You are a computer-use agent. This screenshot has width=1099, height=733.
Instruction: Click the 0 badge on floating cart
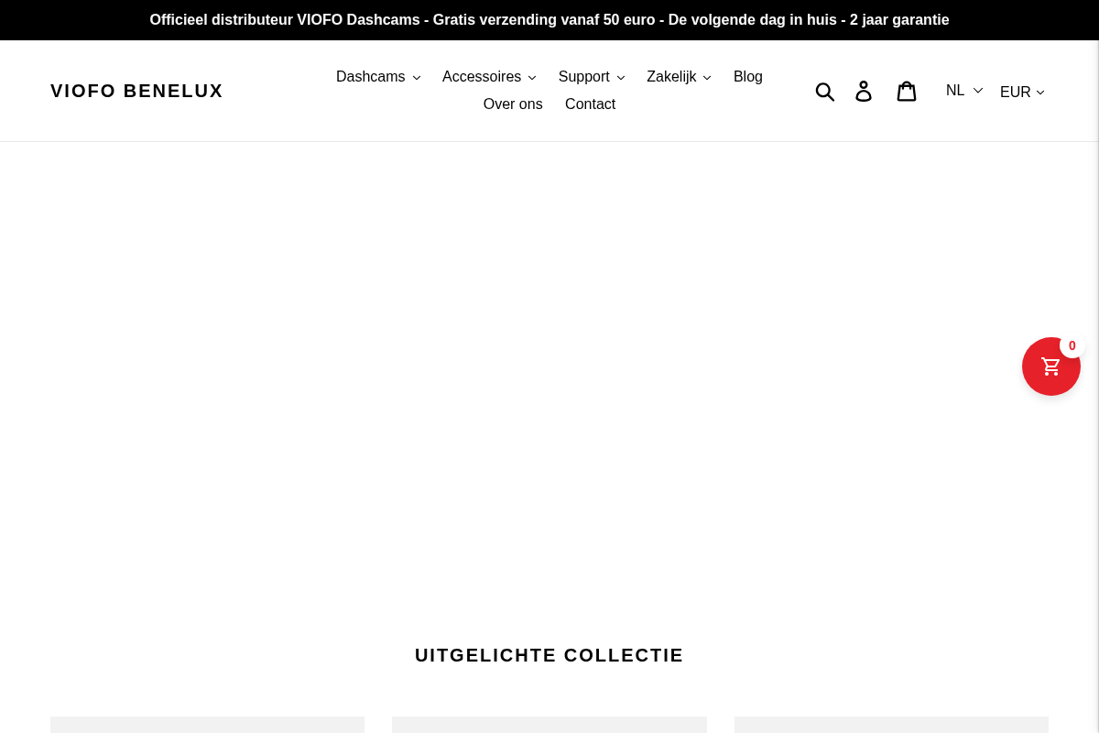(1072, 345)
